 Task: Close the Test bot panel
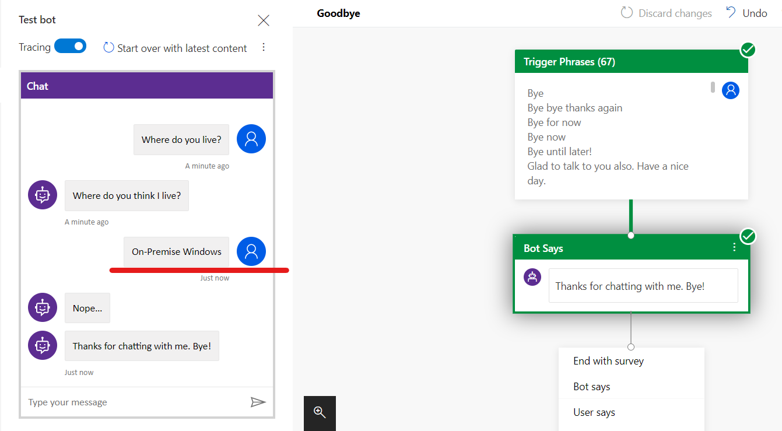[264, 20]
